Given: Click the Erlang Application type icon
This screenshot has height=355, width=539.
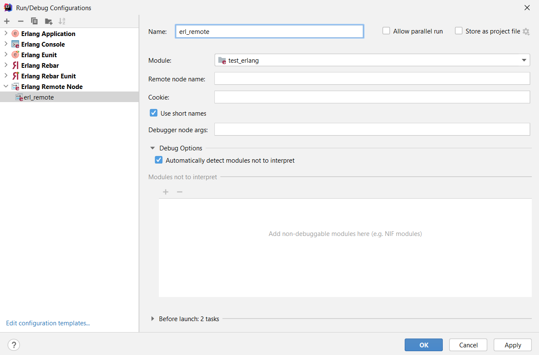Looking at the screenshot, I should point(15,33).
